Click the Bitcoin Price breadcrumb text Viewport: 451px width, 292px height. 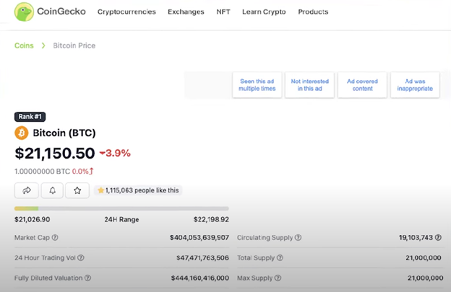click(x=74, y=45)
